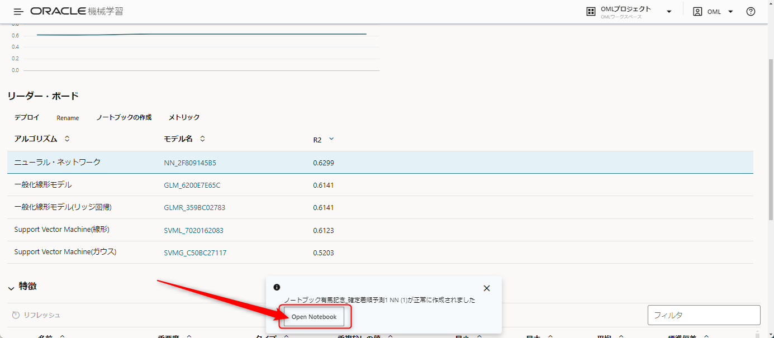
Task: Select the Support Vector Machine(ガウス) row
Action: (x=380, y=253)
